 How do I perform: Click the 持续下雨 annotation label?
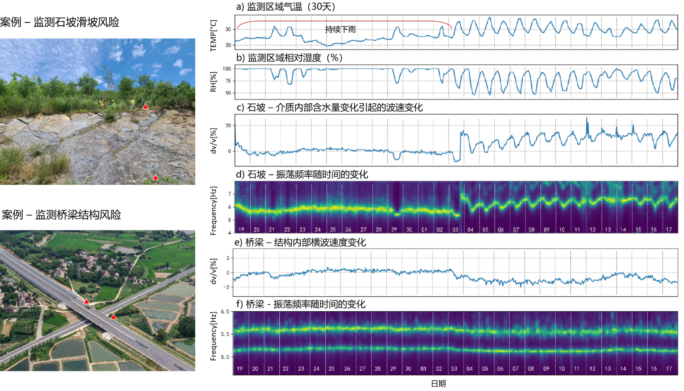340,29
